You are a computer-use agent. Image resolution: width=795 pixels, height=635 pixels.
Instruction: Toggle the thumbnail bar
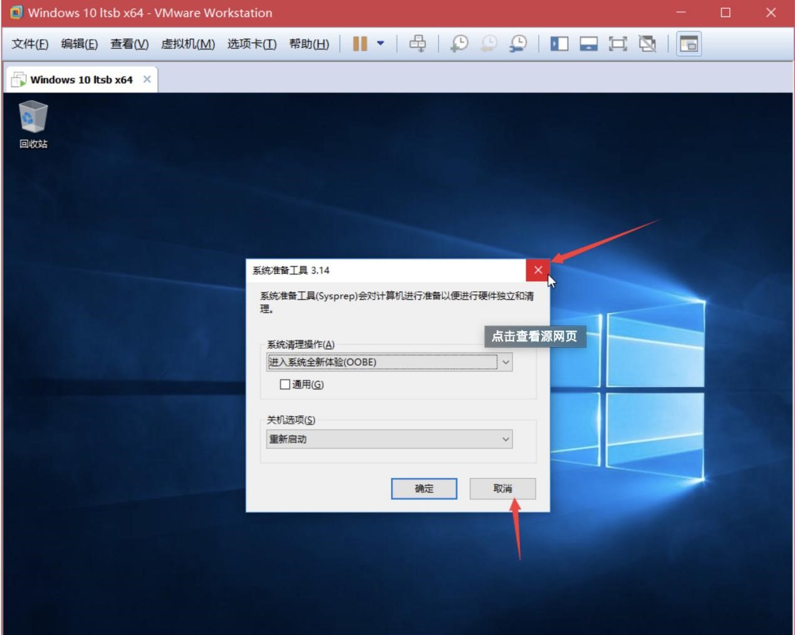pyautogui.click(x=589, y=44)
